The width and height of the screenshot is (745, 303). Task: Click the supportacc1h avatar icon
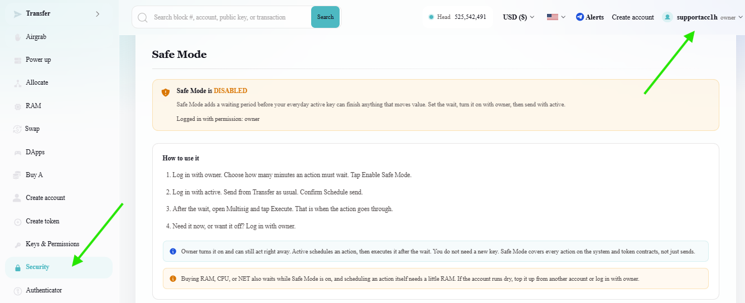pyautogui.click(x=667, y=17)
